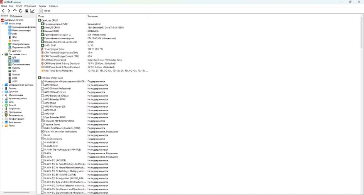364x195 pixels.
Task: Click the Refresh icon in toolbar
Action: coord(21,11)
